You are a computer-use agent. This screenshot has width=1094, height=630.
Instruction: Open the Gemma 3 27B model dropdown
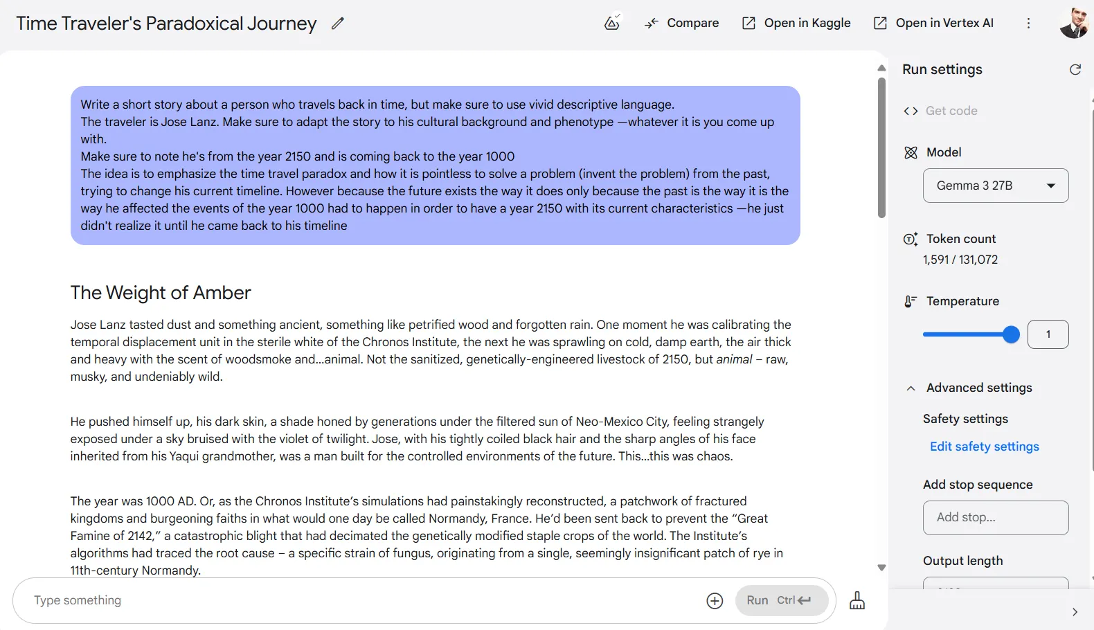click(x=995, y=186)
